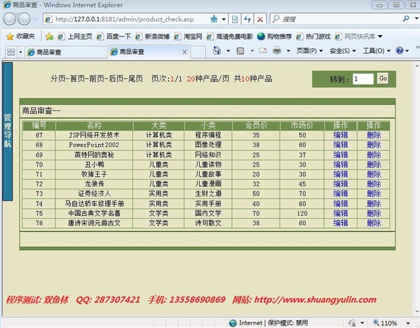This screenshot has width=420, height=328.
Task: Click 编辑 for 龙狼传
Action: point(340,184)
